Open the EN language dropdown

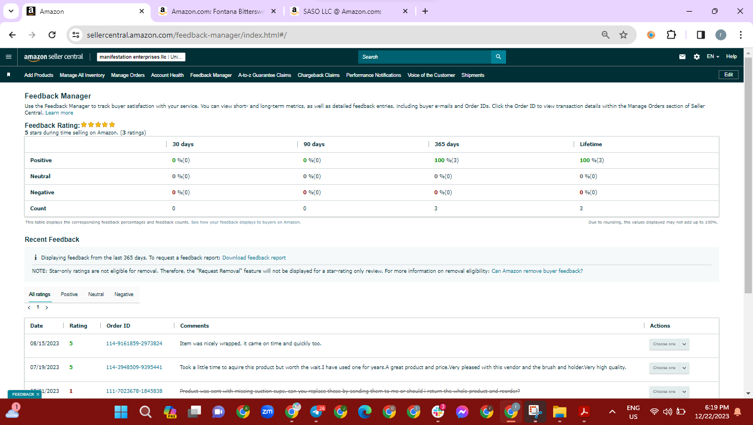713,57
